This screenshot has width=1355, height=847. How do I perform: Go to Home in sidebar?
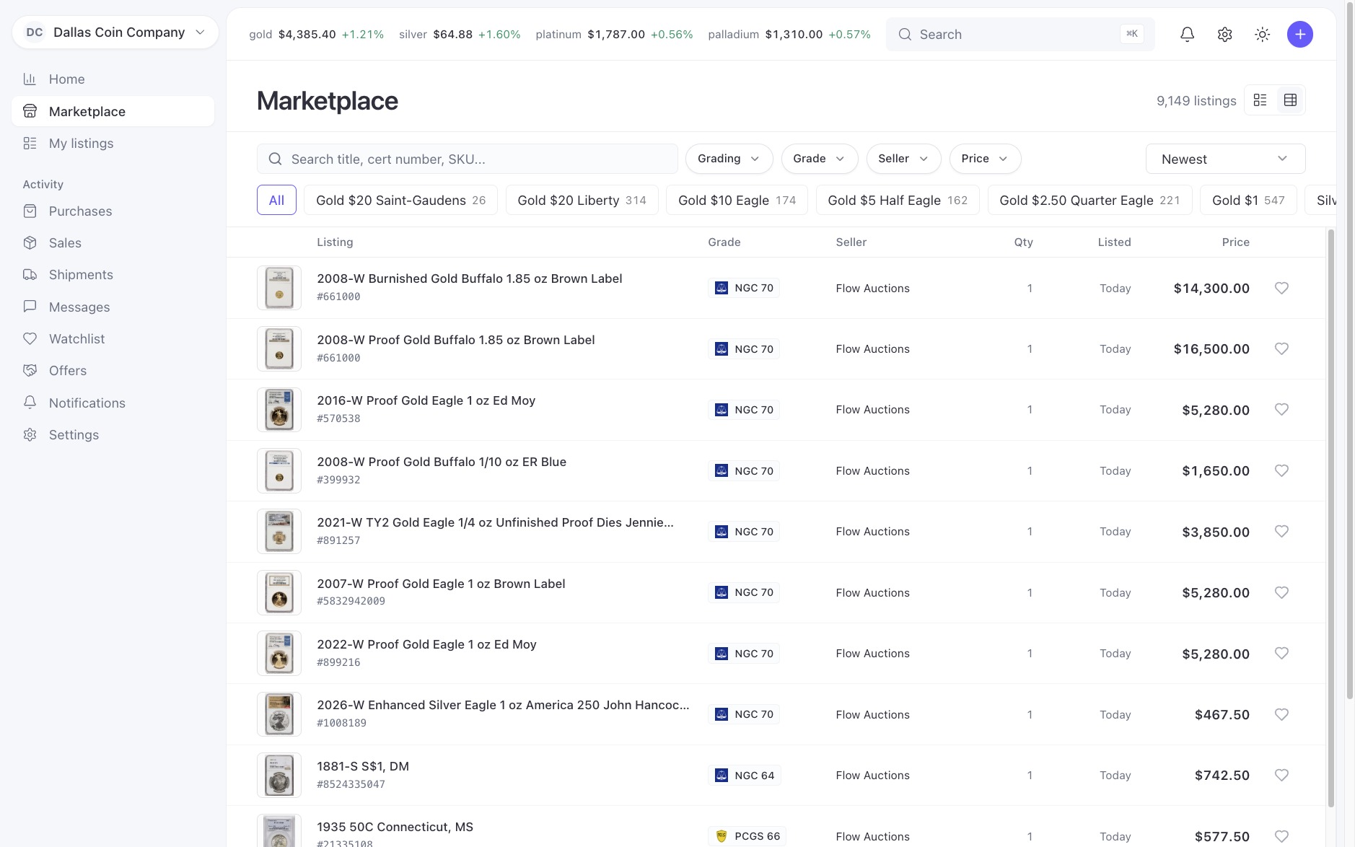[x=113, y=79]
